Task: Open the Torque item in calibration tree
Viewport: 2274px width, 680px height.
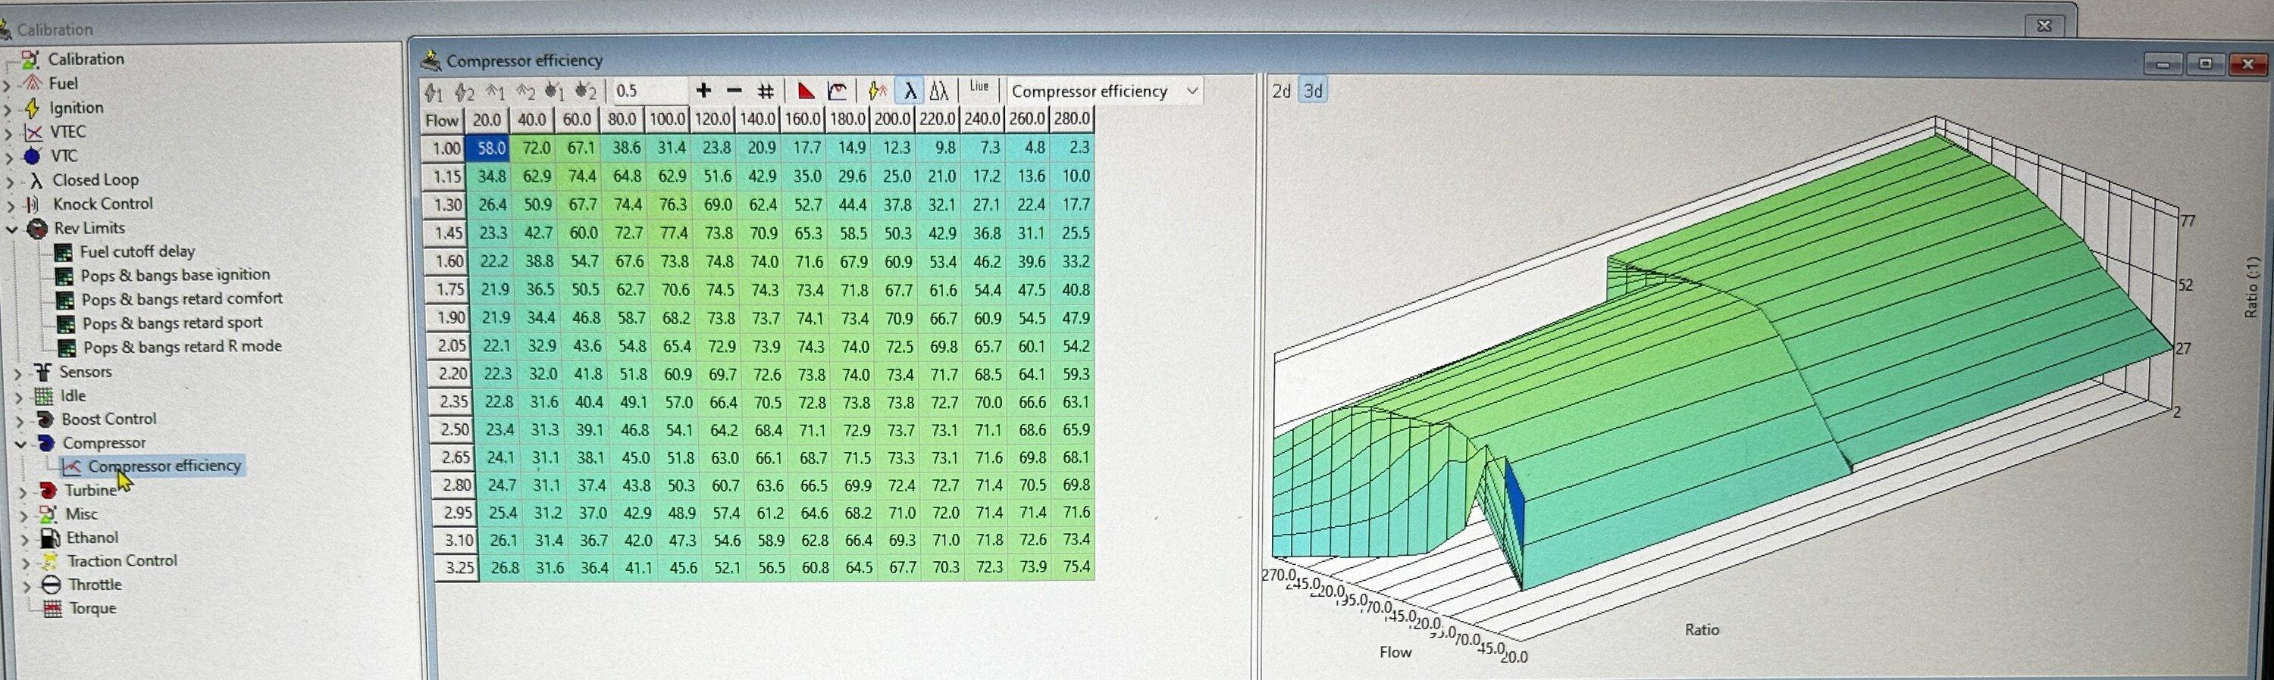Action: pyautogui.click(x=92, y=609)
